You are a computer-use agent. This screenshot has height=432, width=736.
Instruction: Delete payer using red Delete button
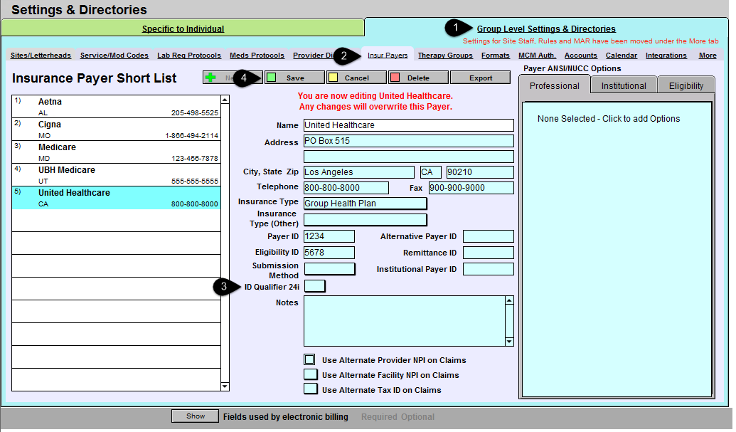[418, 78]
